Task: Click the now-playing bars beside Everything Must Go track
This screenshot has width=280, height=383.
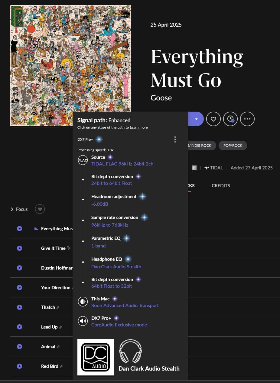Action: (x=36, y=229)
